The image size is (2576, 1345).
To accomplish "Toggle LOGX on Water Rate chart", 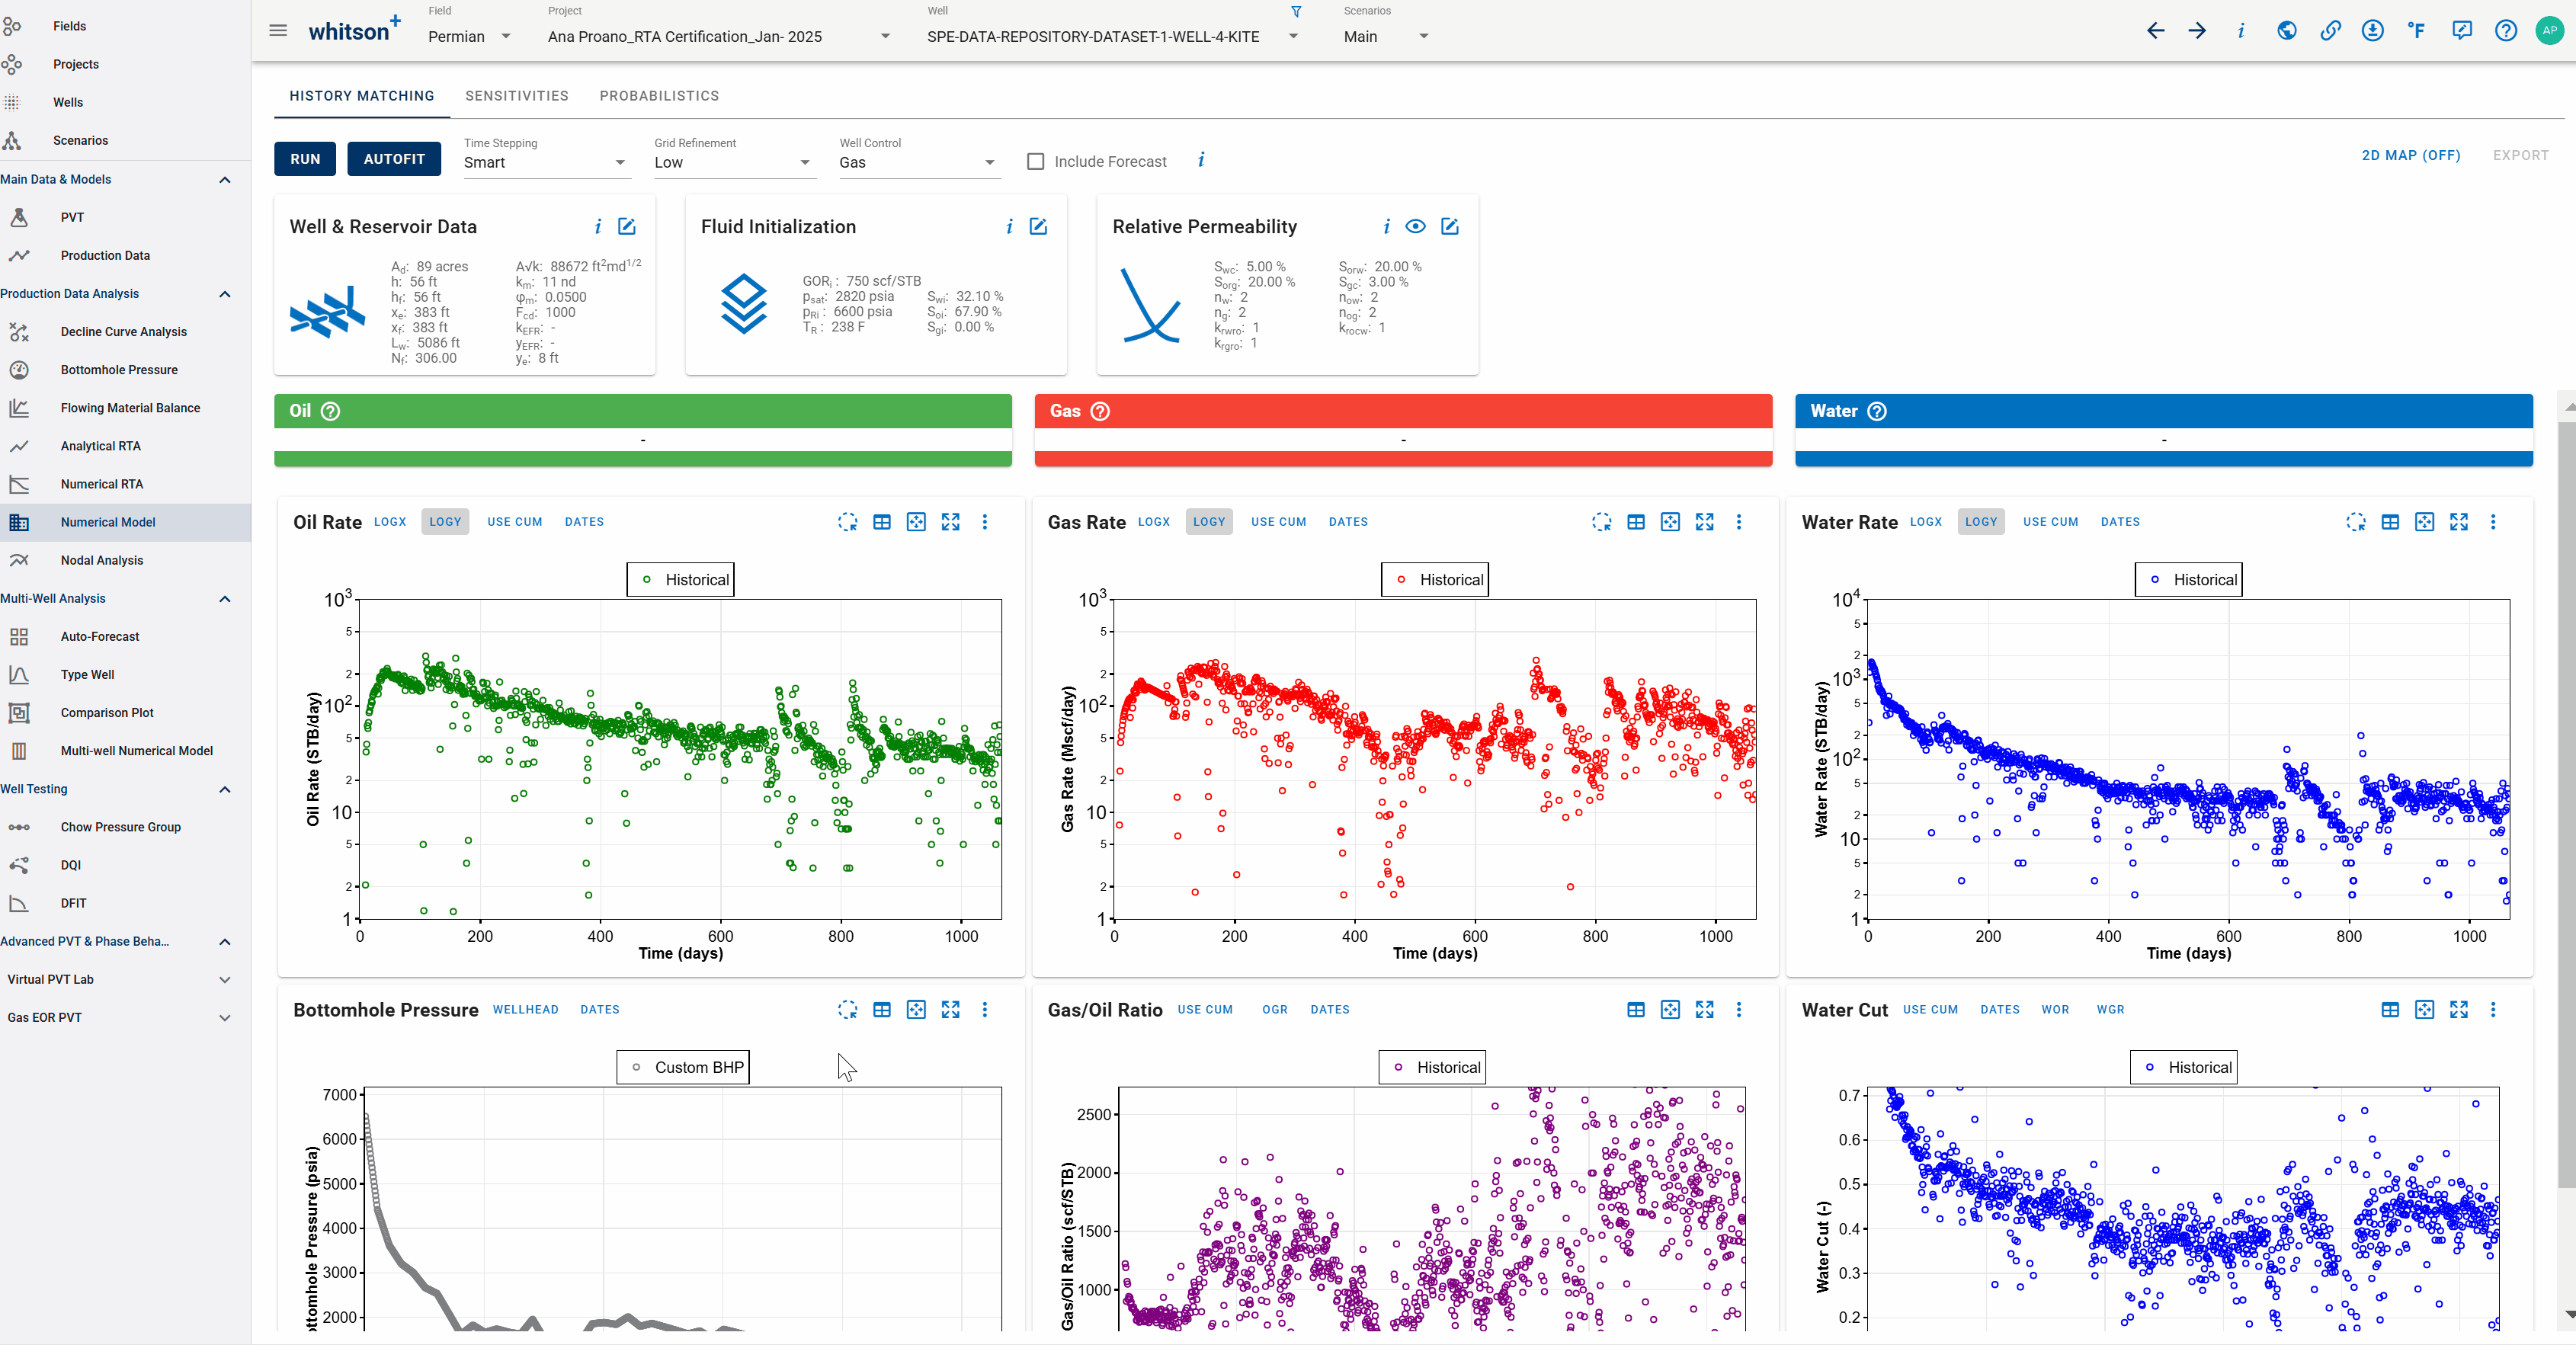I will pyautogui.click(x=1925, y=521).
